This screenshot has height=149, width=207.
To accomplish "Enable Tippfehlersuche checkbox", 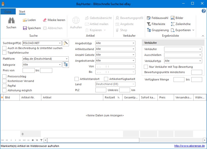I will [4, 53].
